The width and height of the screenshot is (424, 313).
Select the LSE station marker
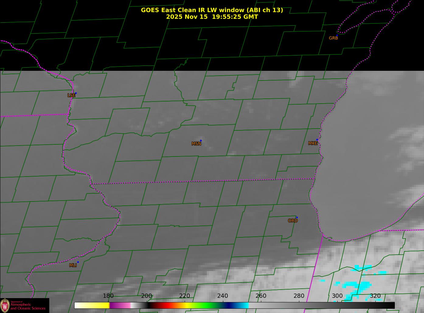[76, 93]
